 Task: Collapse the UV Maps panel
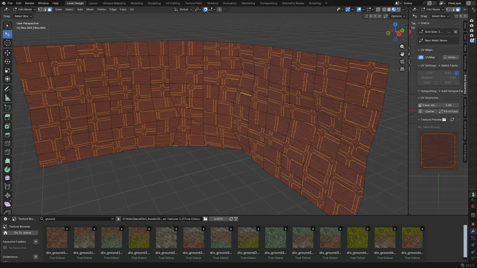pyautogui.click(x=425, y=50)
